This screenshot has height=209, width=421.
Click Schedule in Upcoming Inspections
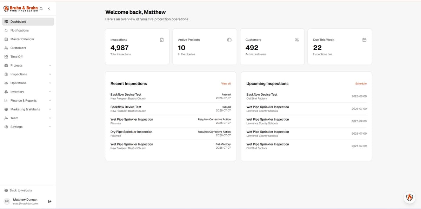[x=361, y=84]
